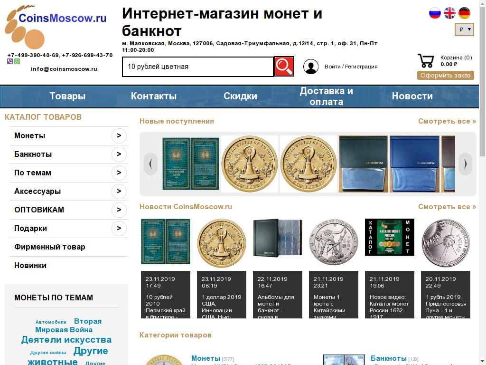Open the shopping cart icon
486x365 pixels.
(426, 61)
